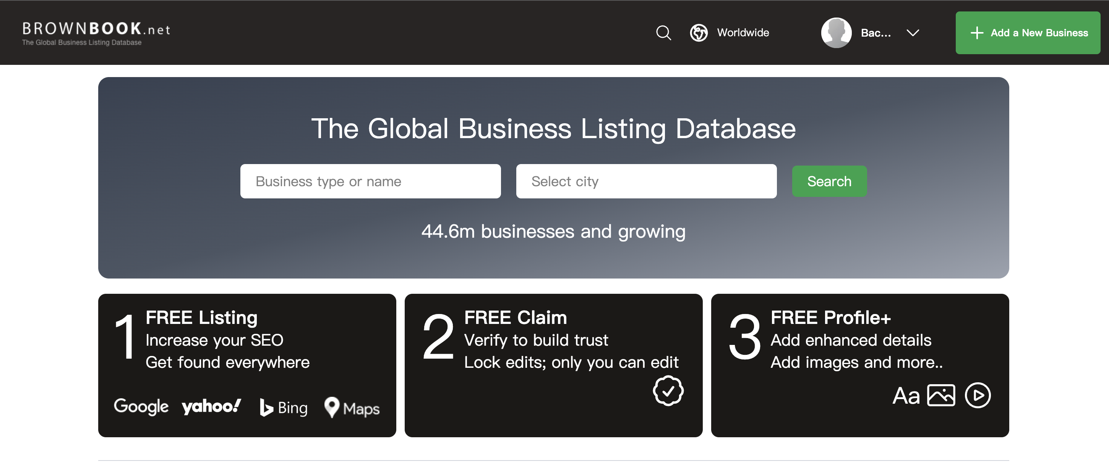The image size is (1109, 467).
Task: Open the FREE Listing heading
Action: coord(201,317)
